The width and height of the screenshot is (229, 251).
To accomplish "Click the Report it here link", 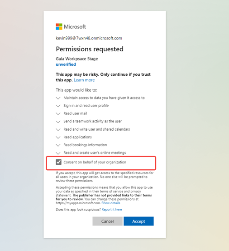I will [x=112, y=209].
